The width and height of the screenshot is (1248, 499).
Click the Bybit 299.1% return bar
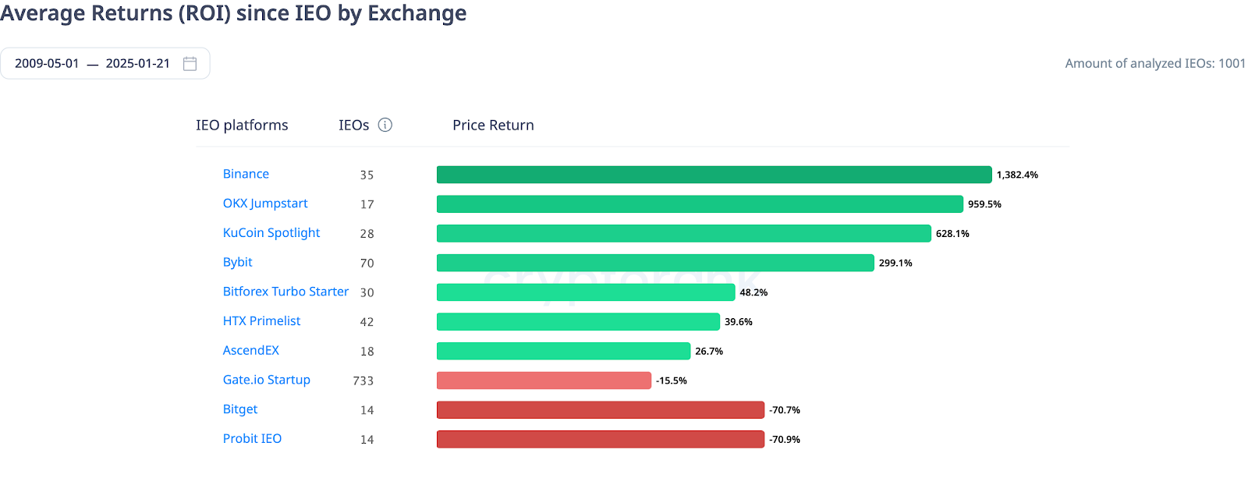tap(655, 263)
